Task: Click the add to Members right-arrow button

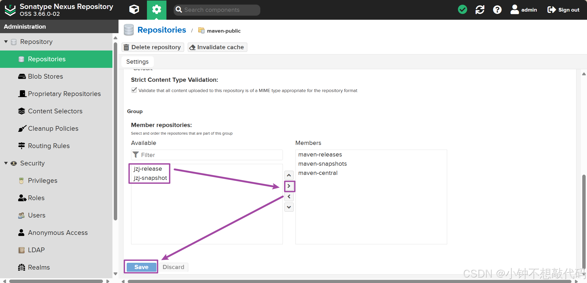Action: coord(289,186)
